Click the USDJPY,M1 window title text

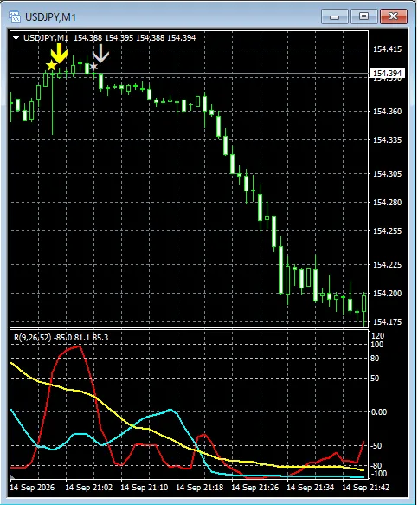(x=50, y=16)
